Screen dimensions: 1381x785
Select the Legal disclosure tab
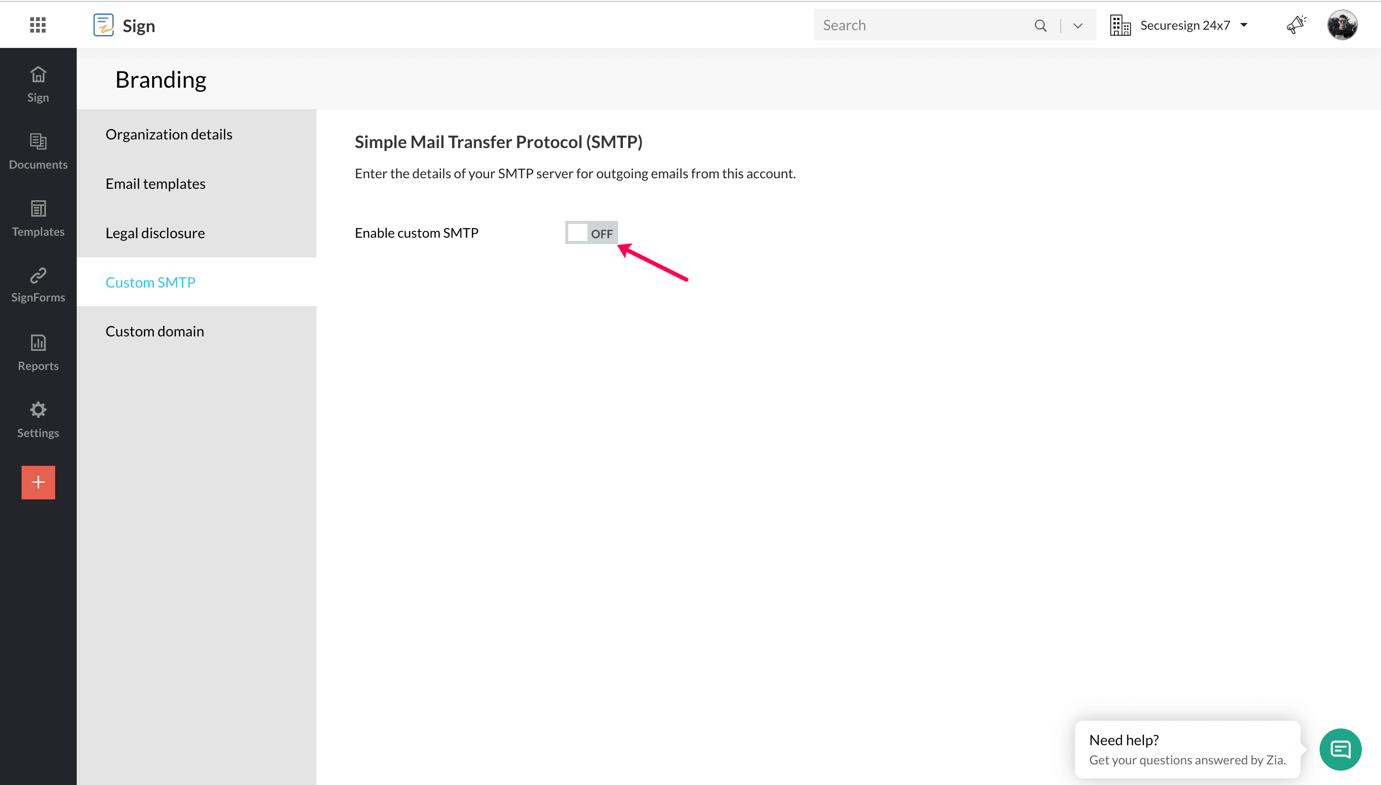click(x=155, y=233)
